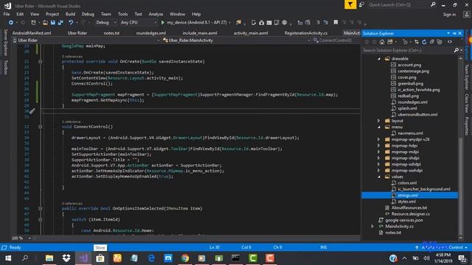
Task: Open the Any CPU platform dropdown
Action: pyautogui.click(x=139, y=23)
